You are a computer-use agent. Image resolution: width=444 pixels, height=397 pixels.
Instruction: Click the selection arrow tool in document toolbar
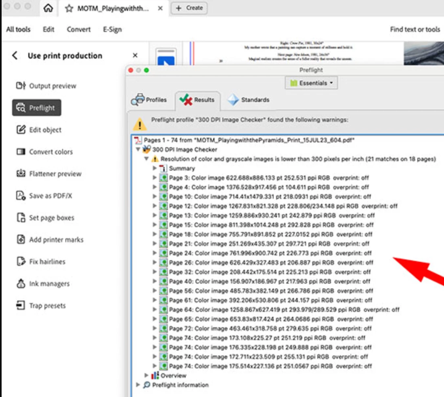(166, 60)
